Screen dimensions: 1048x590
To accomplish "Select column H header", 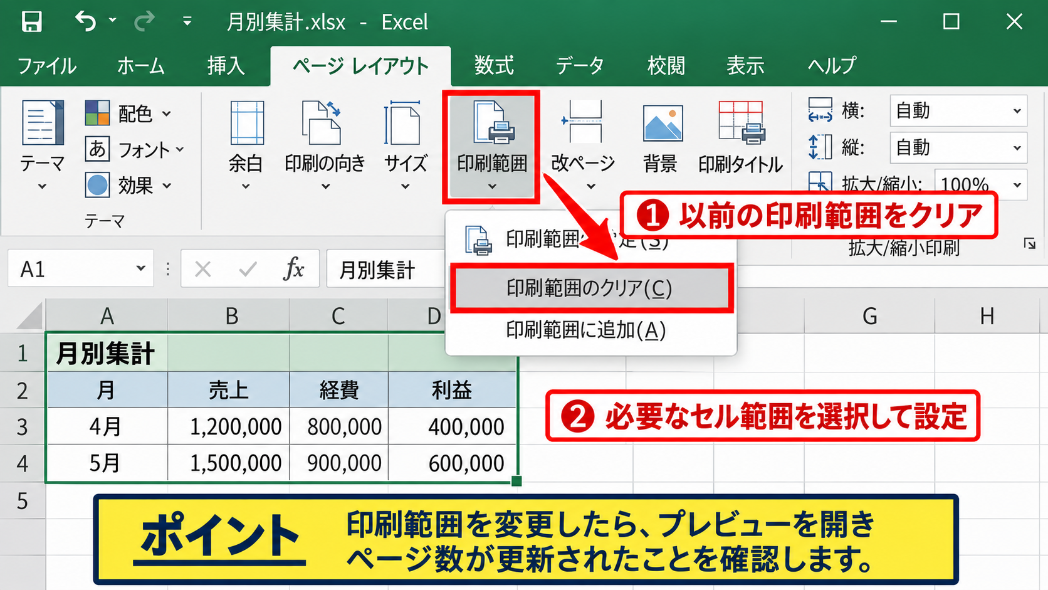I will (x=987, y=316).
